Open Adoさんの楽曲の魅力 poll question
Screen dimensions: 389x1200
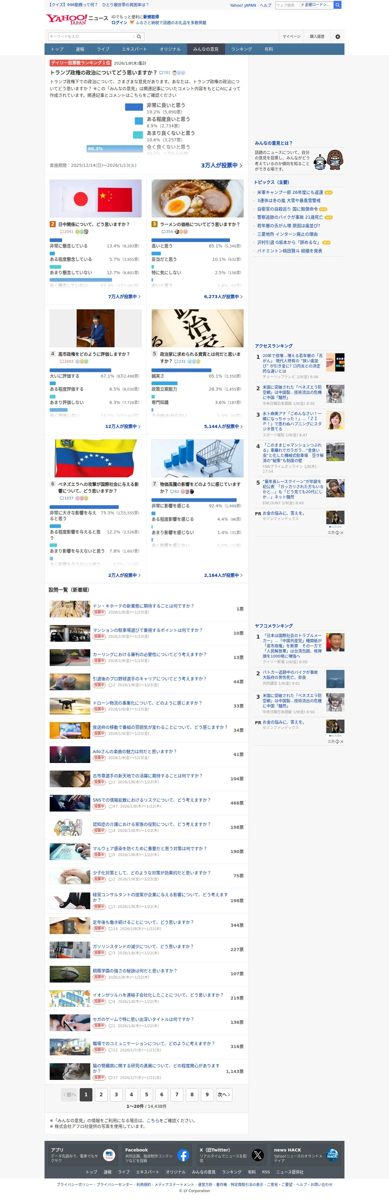135,751
